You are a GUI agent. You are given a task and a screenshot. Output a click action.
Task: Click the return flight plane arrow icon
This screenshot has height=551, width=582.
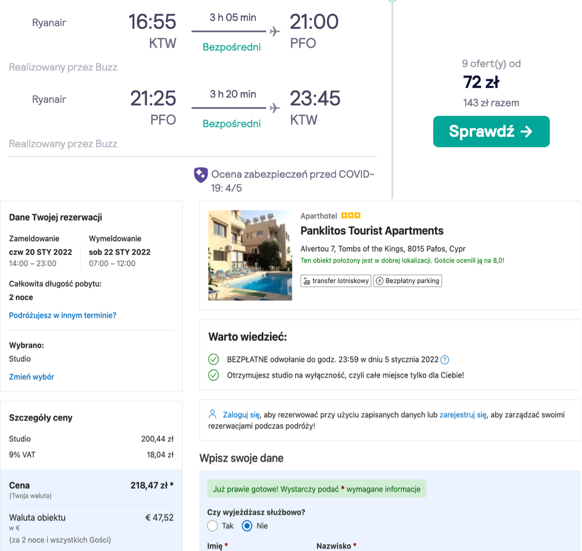(x=275, y=108)
